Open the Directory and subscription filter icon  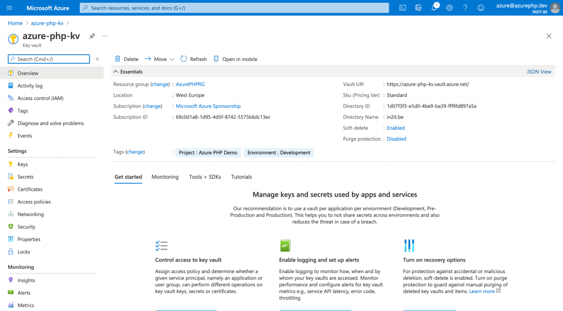[418, 8]
